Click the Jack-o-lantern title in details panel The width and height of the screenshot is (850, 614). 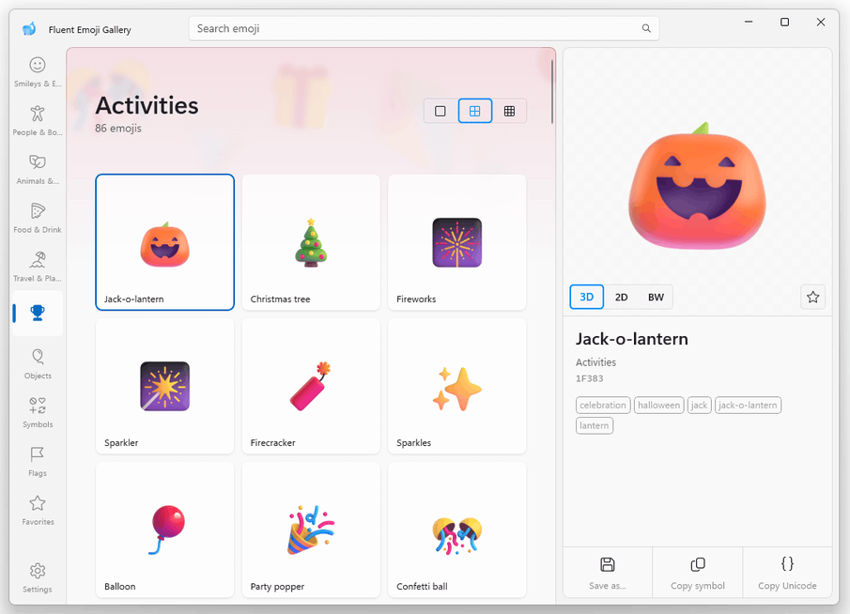[631, 339]
